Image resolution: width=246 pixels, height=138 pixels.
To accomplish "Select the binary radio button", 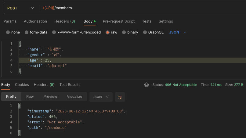I will click(124, 32).
